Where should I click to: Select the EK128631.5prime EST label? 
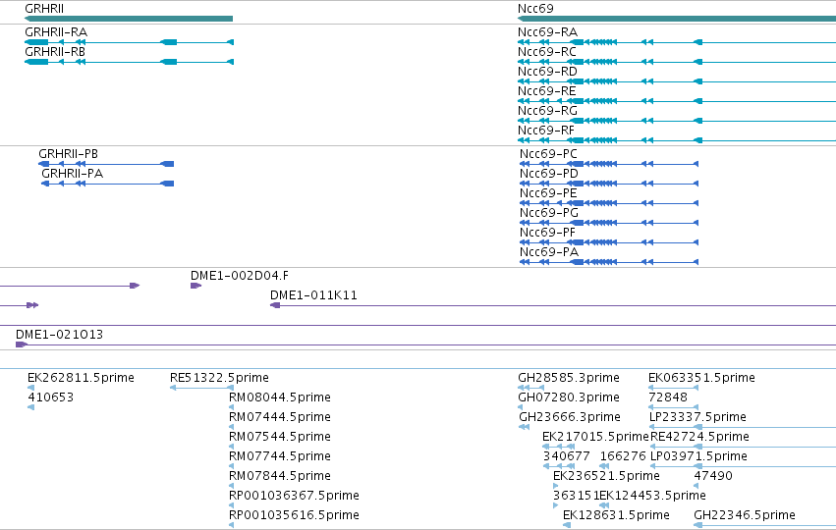coord(616,515)
